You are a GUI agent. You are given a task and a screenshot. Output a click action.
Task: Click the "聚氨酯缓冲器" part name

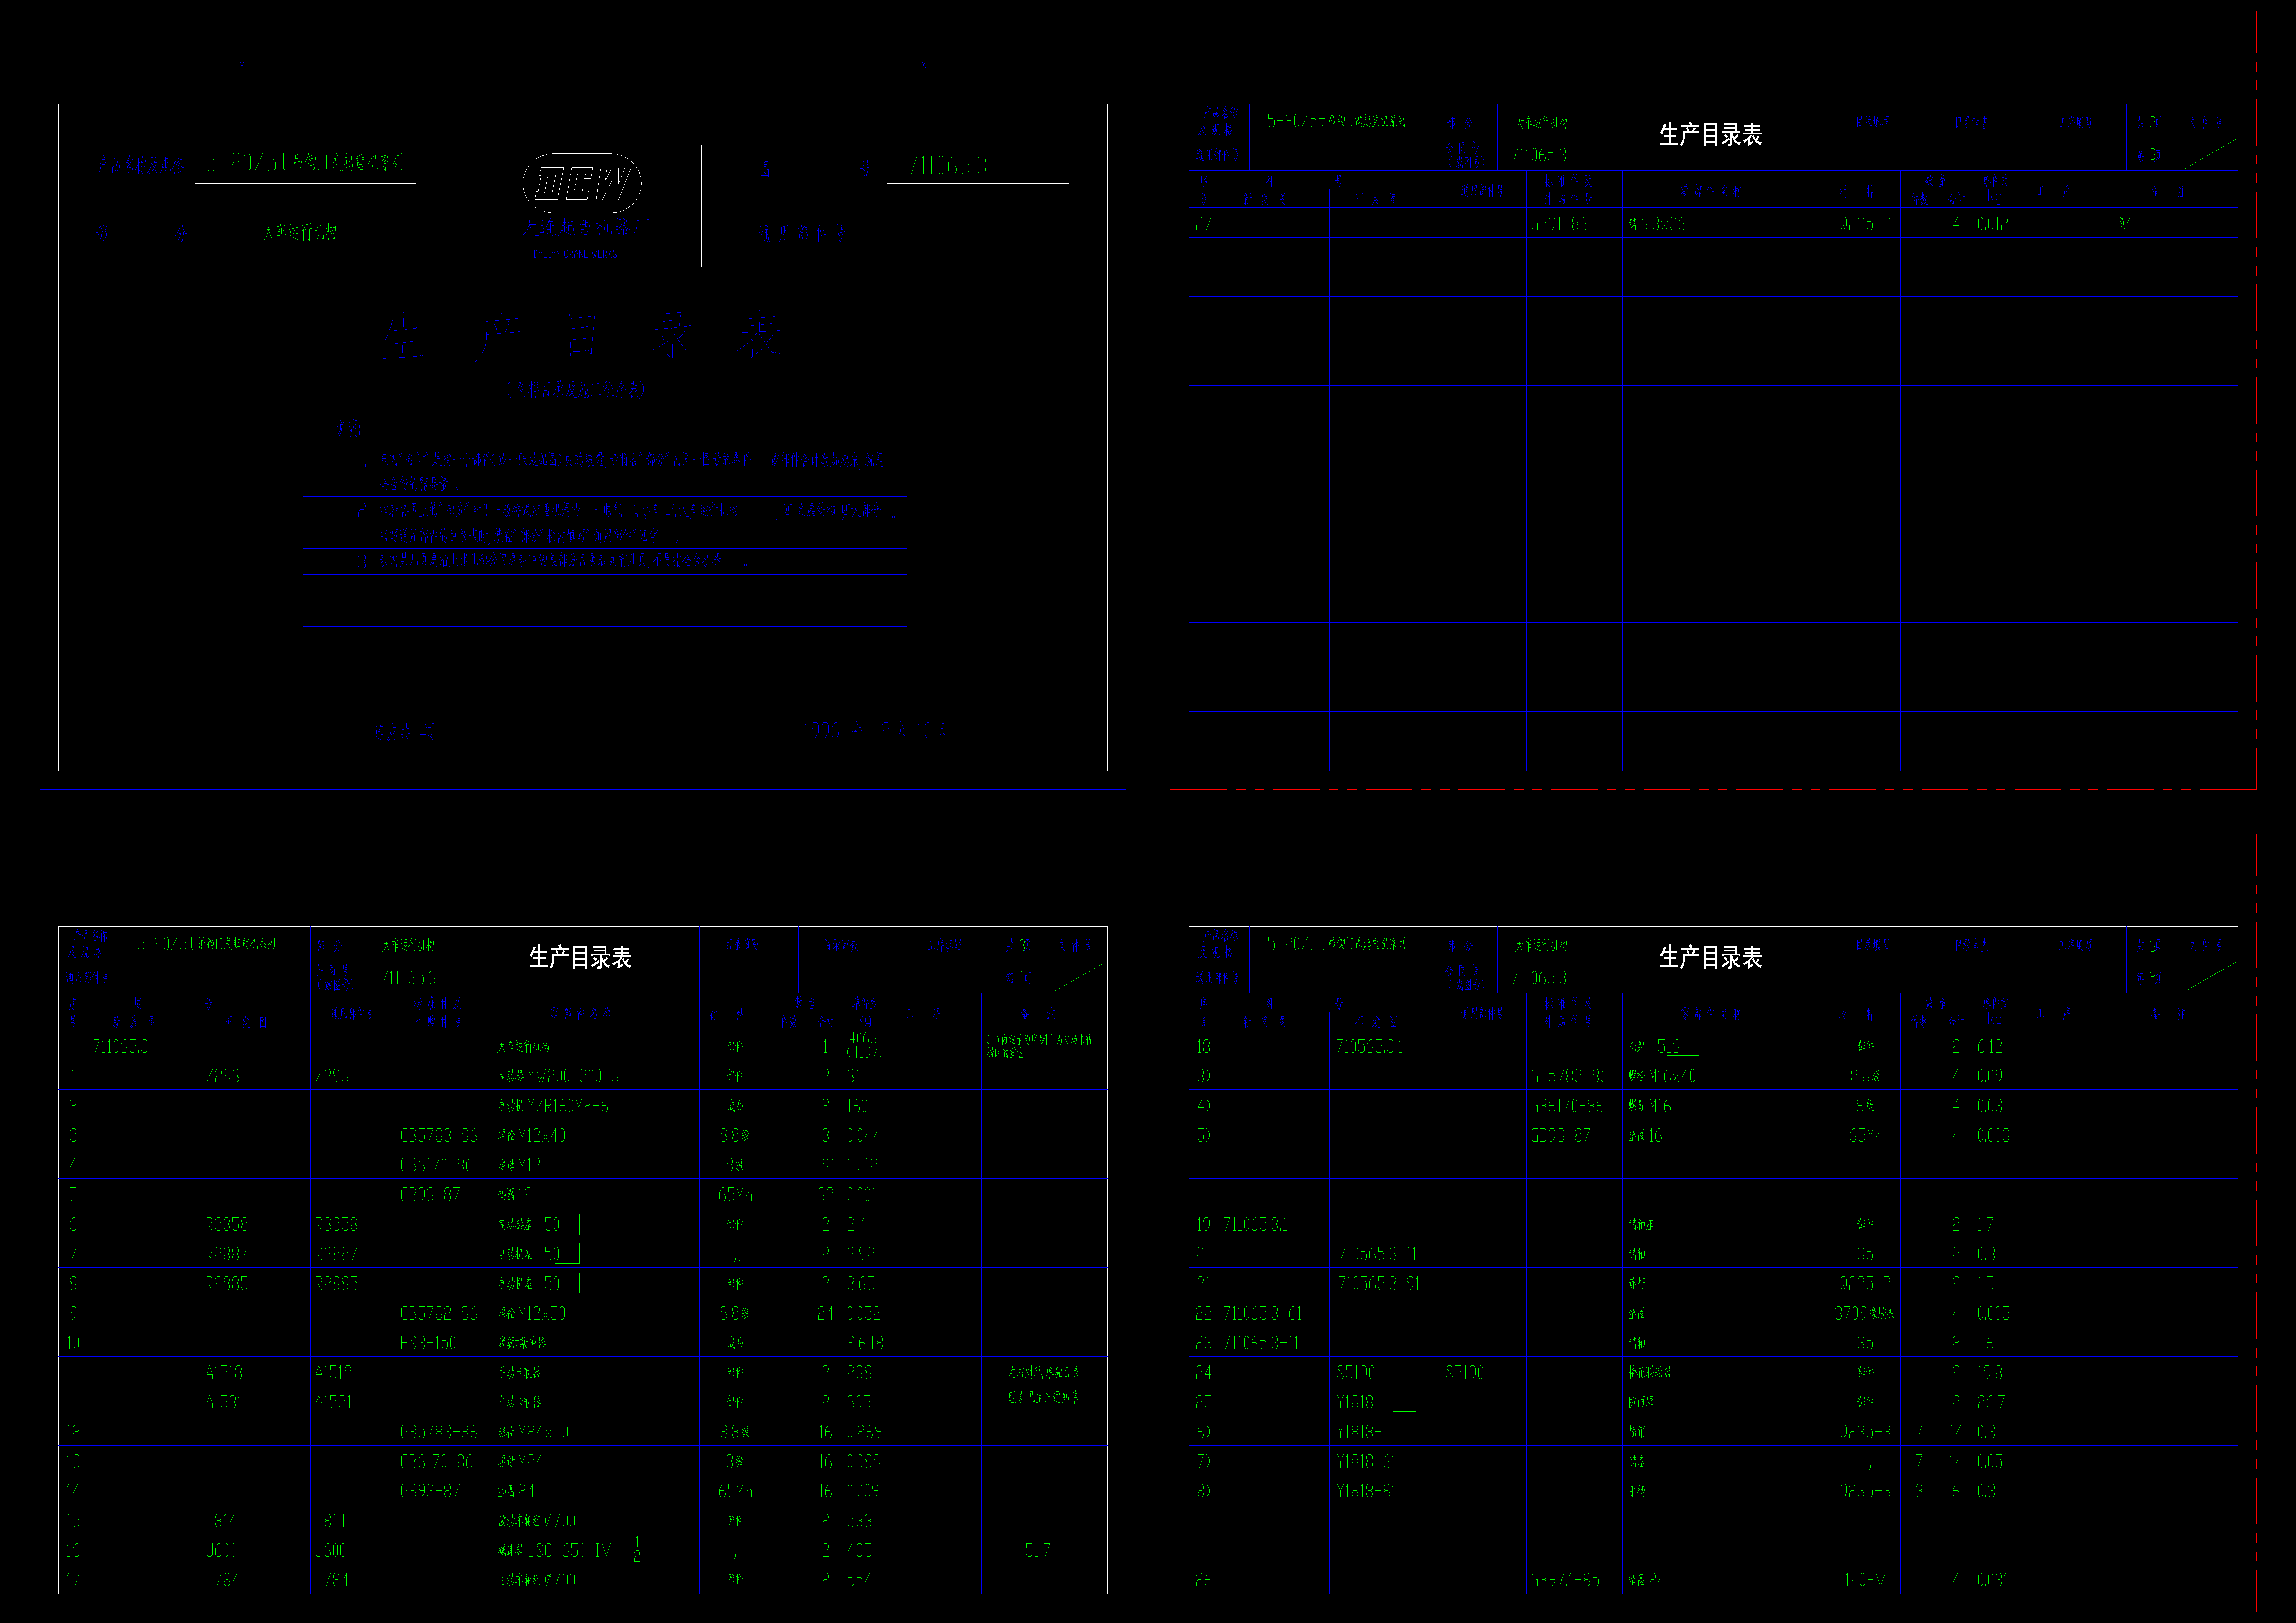(522, 1343)
